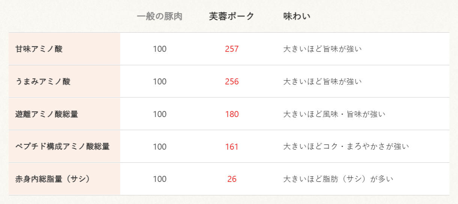Click the 芙蓉ポーク column header
The width and height of the screenshot is (458, 204).
coord(232,16)
